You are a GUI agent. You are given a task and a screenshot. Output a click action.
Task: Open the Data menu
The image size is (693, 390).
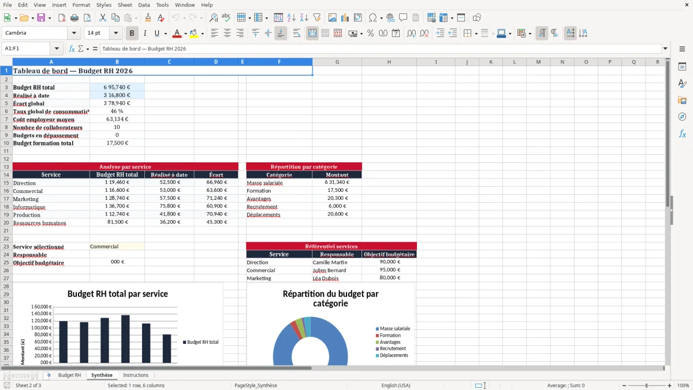coord(144,5)
